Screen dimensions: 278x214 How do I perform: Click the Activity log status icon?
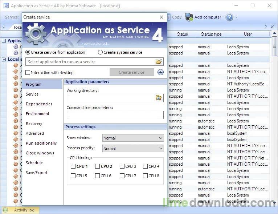click(x=5, y=210)
